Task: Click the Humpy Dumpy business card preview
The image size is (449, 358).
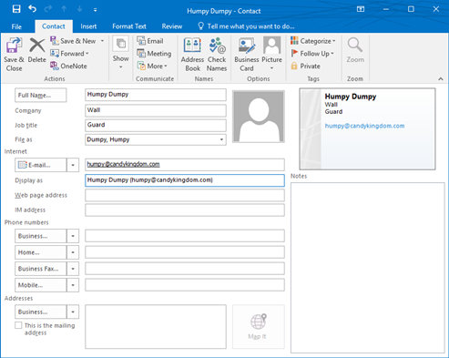Action: [367, 128]
